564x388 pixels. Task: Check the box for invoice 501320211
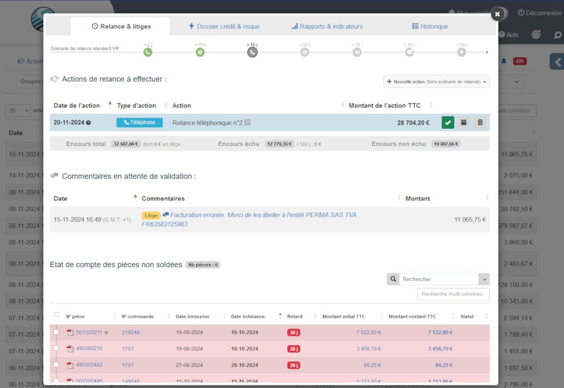[x=56, y=332]
